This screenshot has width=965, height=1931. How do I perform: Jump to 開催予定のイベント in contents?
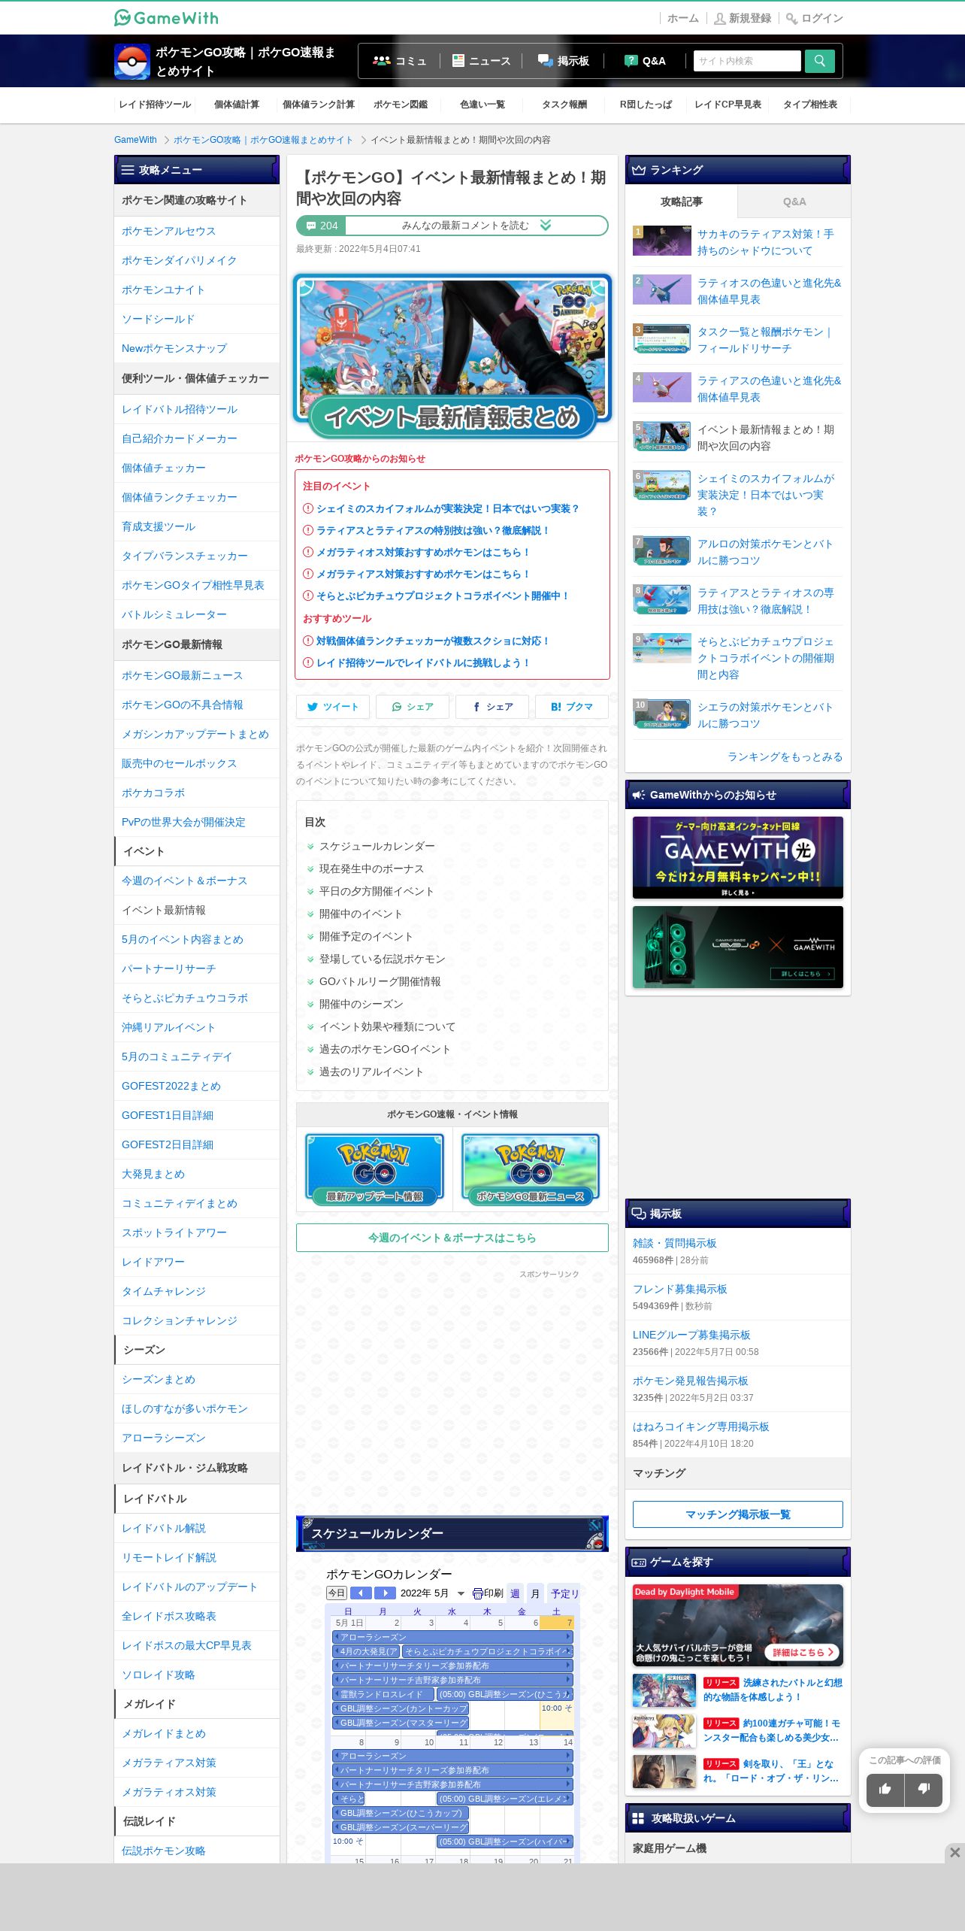366,936
